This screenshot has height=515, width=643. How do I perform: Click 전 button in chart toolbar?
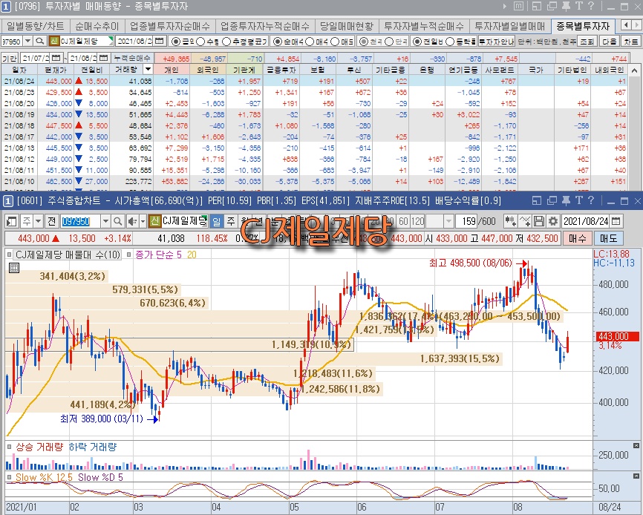[51, 222]
